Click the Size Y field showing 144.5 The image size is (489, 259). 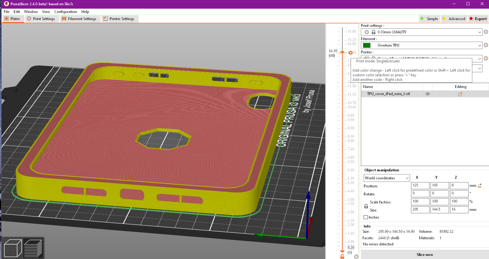tap(439, 210)
